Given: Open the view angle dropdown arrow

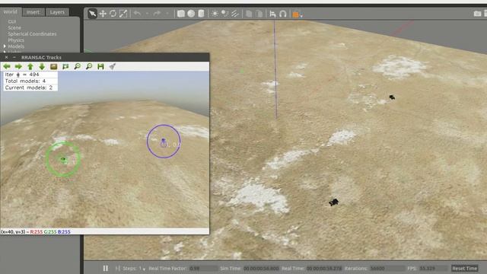Looking at the screenshot, I should coord(301,15).
